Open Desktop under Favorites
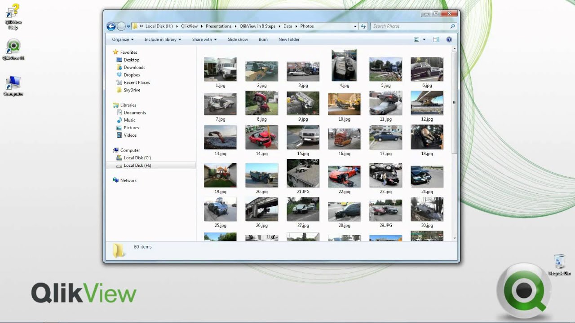The width and height of the screenshot is (575, 323). click(128, 60)
